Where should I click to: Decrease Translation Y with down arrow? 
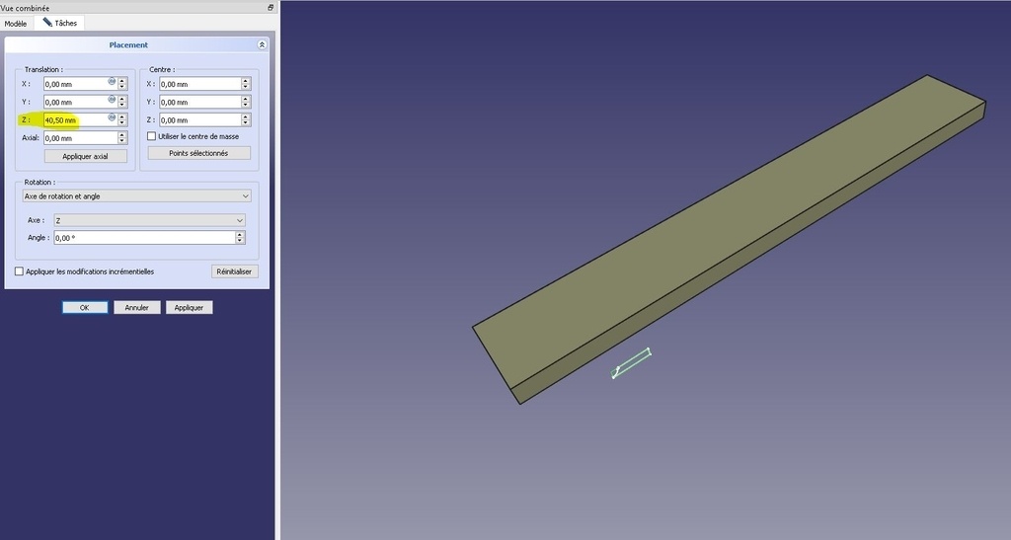click(122, 105)
